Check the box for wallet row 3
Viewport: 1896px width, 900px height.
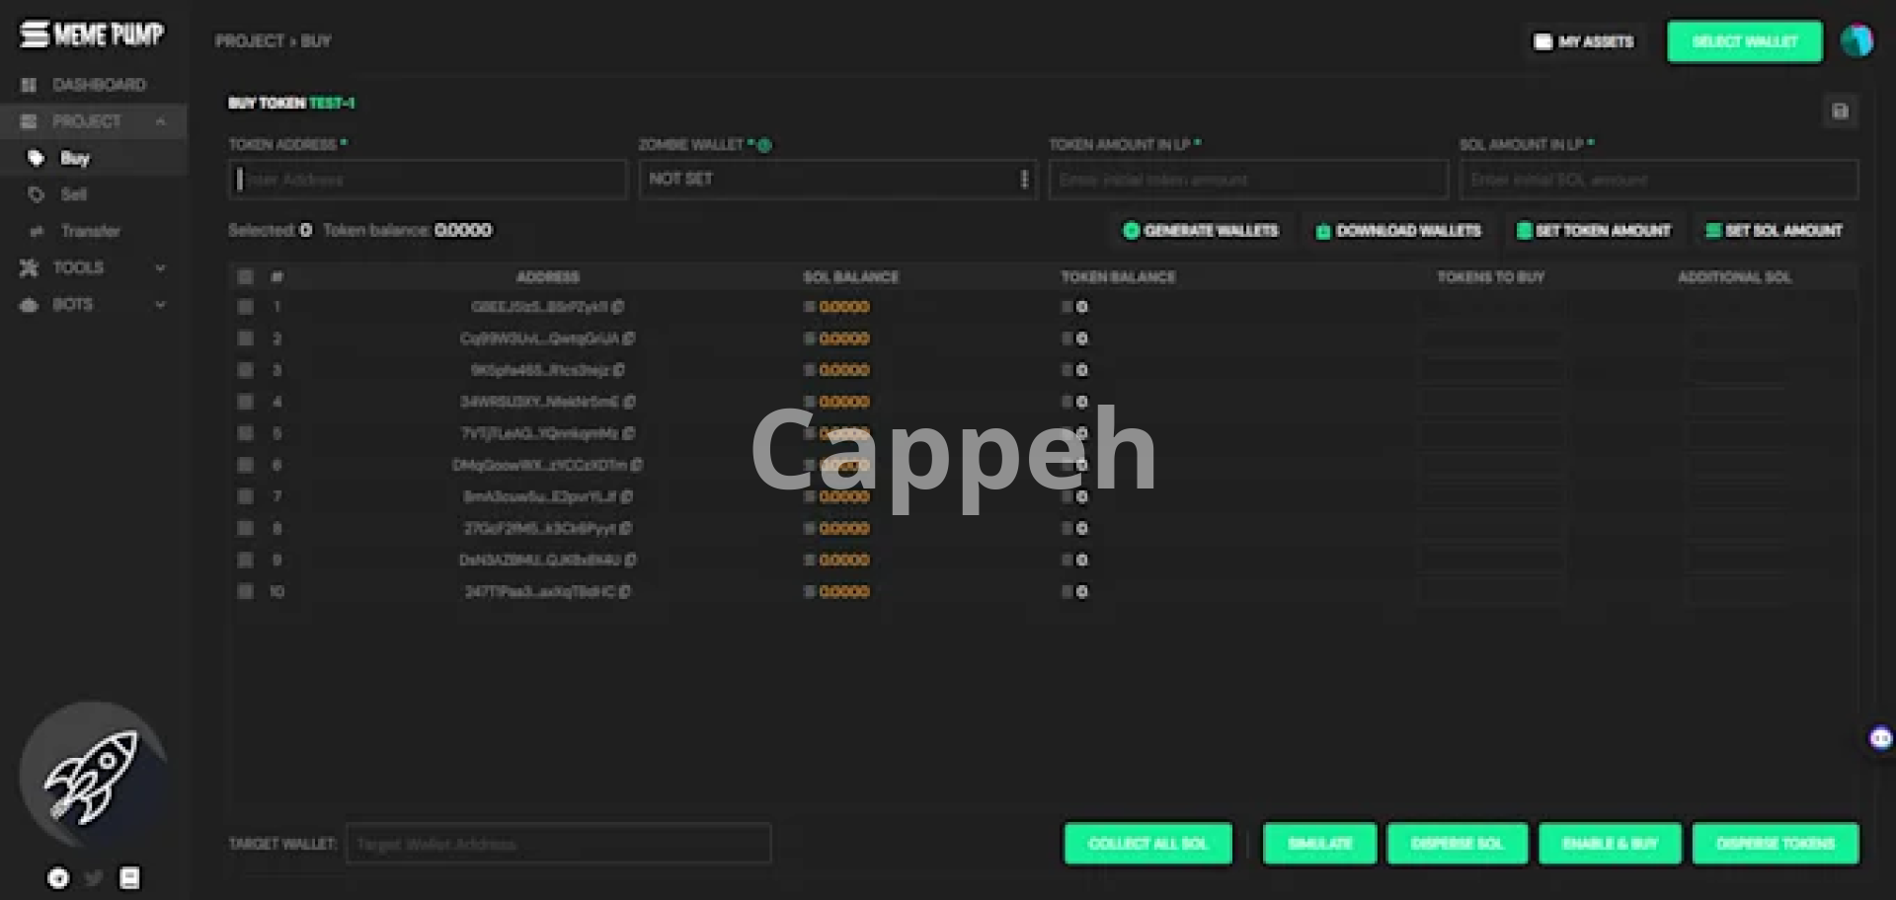tap(245, 370)
